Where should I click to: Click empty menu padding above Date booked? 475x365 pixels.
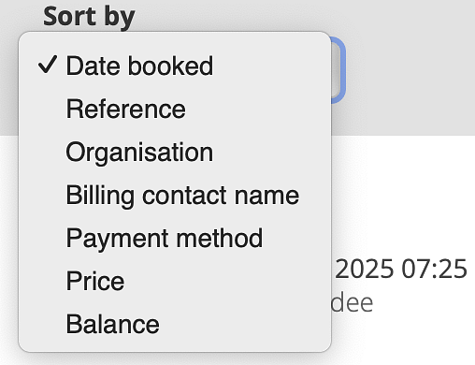(x=175, y=38)
